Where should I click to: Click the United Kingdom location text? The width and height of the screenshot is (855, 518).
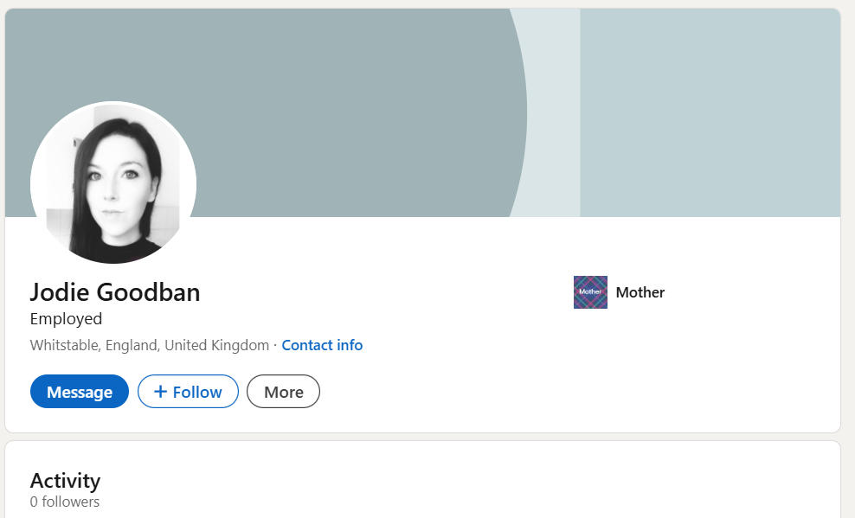coord(216,345)
